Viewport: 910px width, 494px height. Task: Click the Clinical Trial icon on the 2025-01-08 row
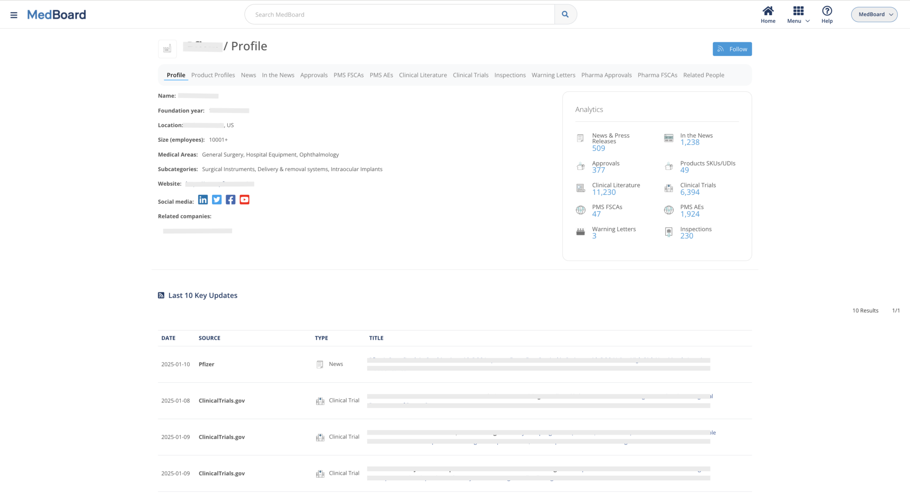click(320, 400)
